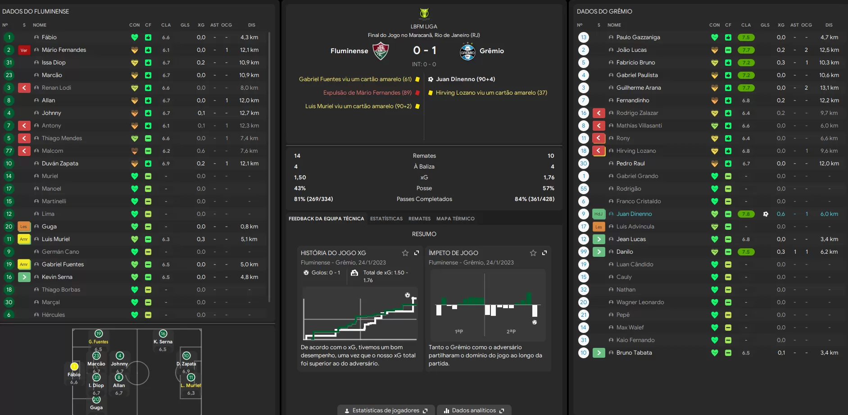This screenshot has width=848, height=415.
Task: Open Feedback da Equipa Técnica tab
Action: click(x=327, y=219)
